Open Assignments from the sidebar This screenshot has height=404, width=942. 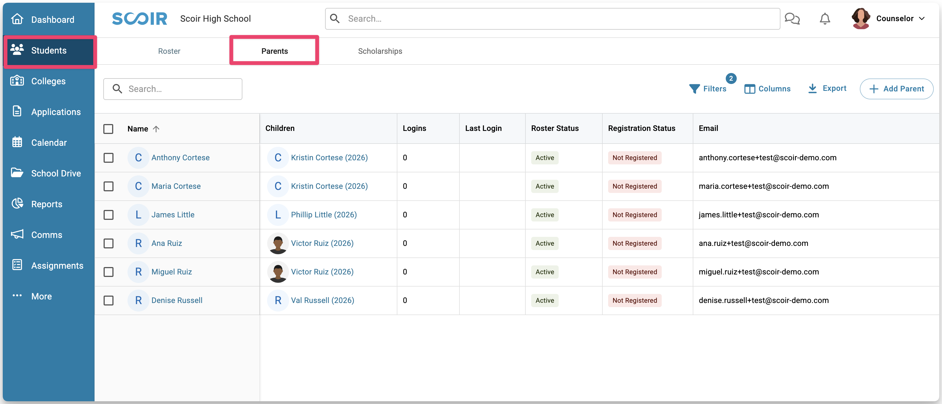(57, 266)
